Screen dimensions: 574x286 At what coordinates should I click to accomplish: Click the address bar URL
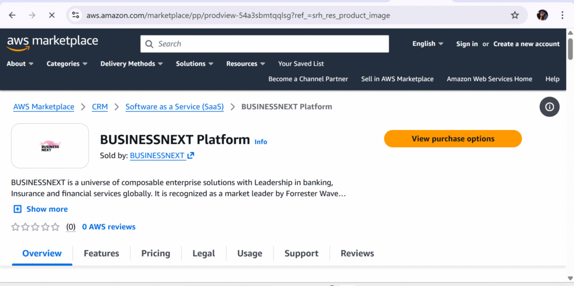point(238,15)
